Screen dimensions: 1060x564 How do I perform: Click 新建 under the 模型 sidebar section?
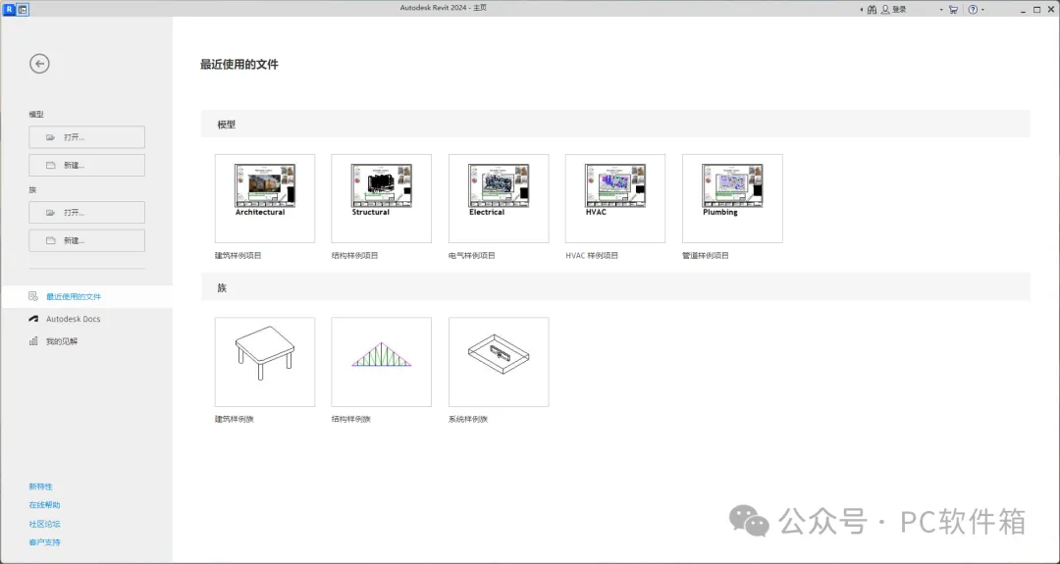(86, 166)
